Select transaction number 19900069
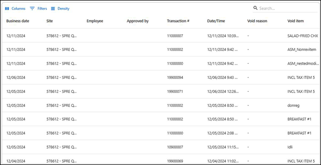321x165 pixels. click(x=175, y=161)
